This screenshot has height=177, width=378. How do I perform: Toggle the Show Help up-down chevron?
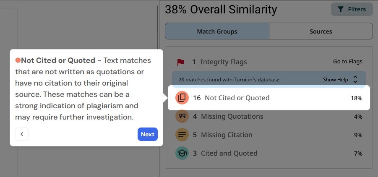point(355,79)
